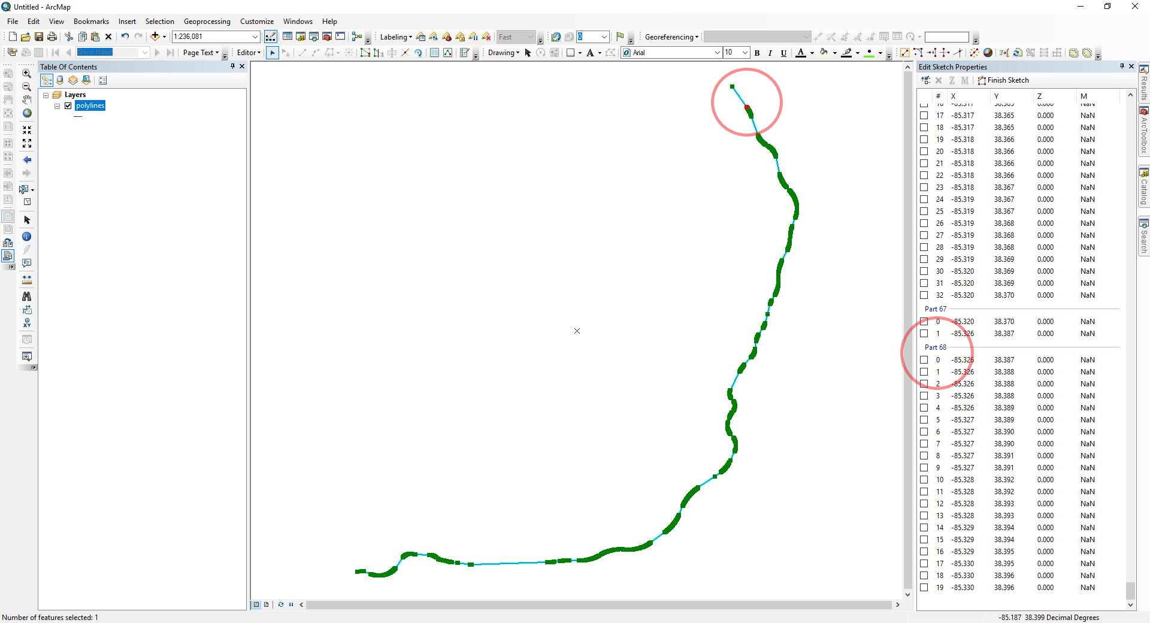Open the Page Text menu button

[x=201, y=53]
